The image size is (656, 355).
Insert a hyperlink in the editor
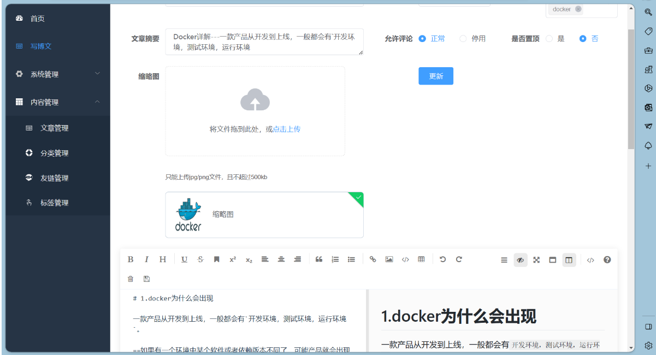[x=373, y=259]
